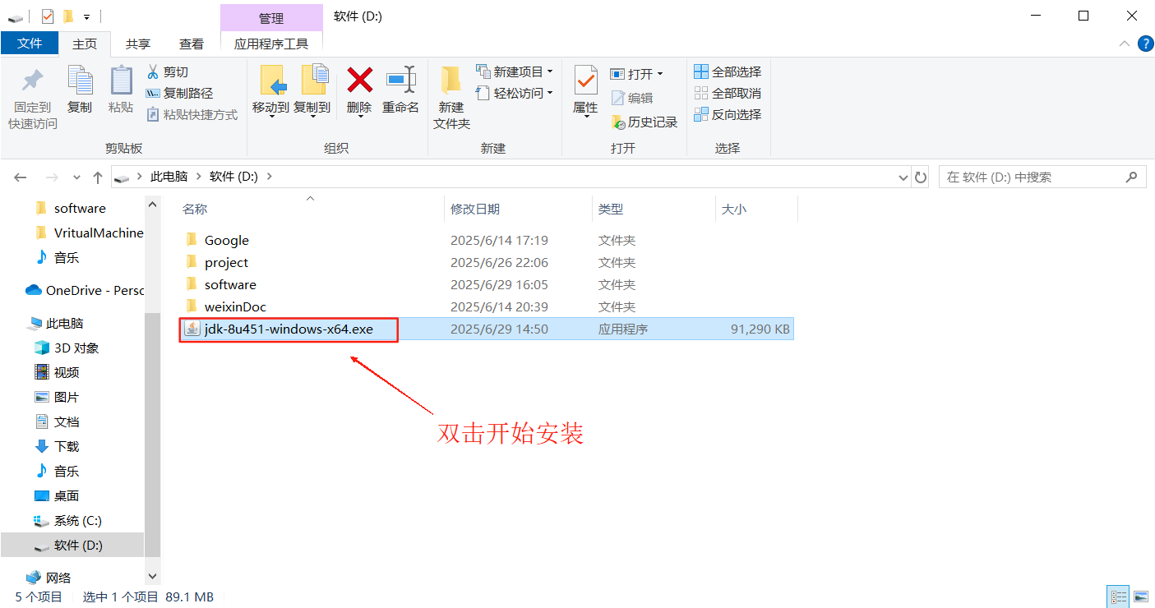1155x608 pixels.
Task: Click 此电脑 in the address breadcrumb
Action: click(x=169, y=176)
